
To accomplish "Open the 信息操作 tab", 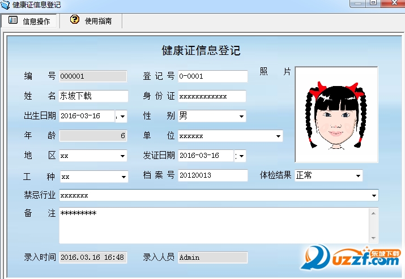I will (x=29, y=20).
